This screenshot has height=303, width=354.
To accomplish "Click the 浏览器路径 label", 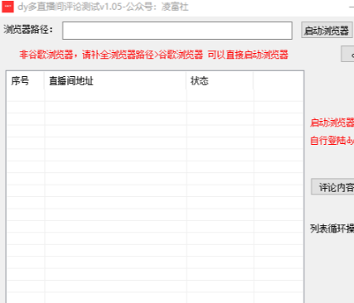I will tap(28, 30).
